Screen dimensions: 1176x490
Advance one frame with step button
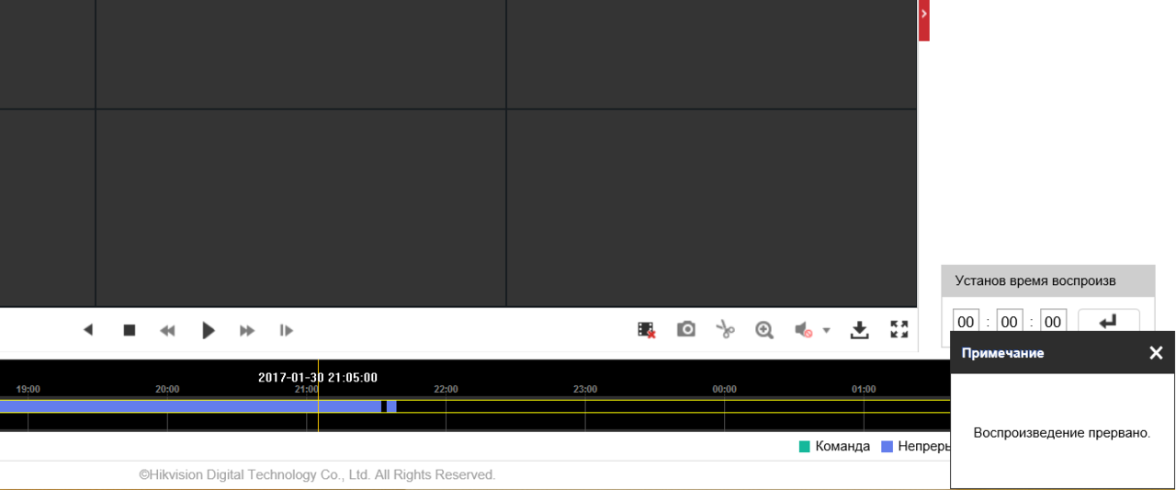[287, 330]
